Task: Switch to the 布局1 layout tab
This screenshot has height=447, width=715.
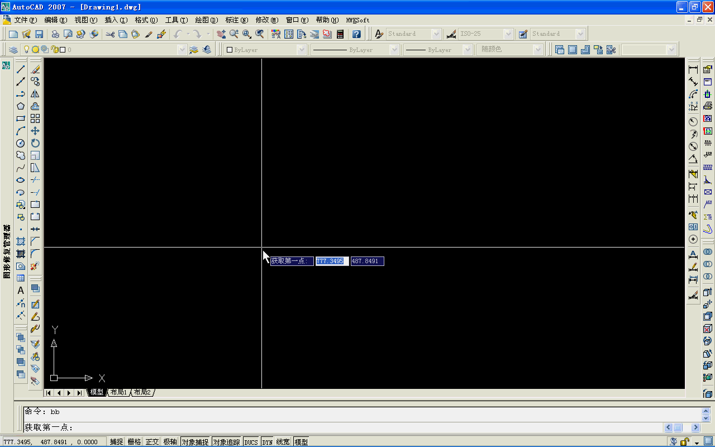Action: [118, 393]
